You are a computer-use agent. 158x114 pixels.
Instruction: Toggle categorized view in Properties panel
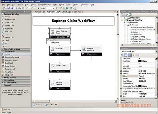(x=122, y=55)
